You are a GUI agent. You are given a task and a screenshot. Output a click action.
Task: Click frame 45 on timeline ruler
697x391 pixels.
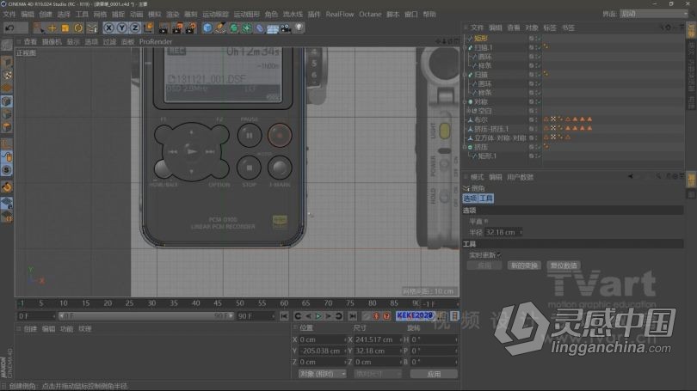[218, 303]
